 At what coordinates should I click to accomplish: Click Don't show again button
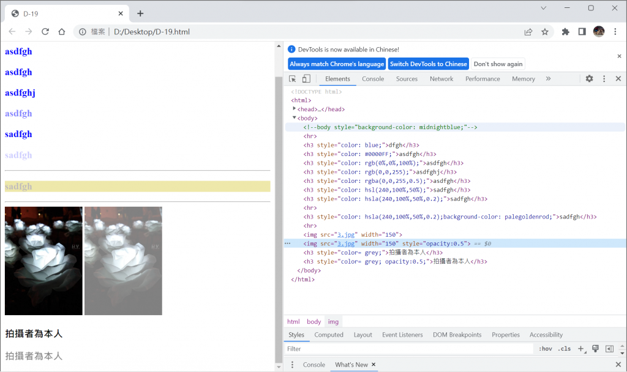[x=498, y=64]
